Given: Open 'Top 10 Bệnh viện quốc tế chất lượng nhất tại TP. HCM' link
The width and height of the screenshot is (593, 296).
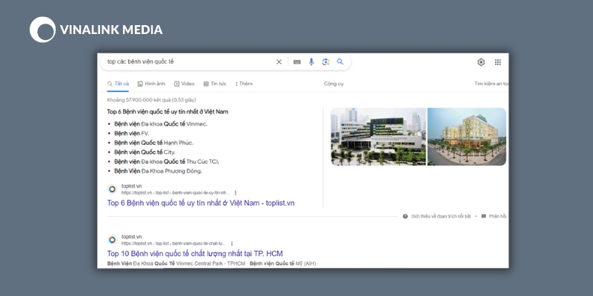Looking at the screenshot, I should point(195,254).
